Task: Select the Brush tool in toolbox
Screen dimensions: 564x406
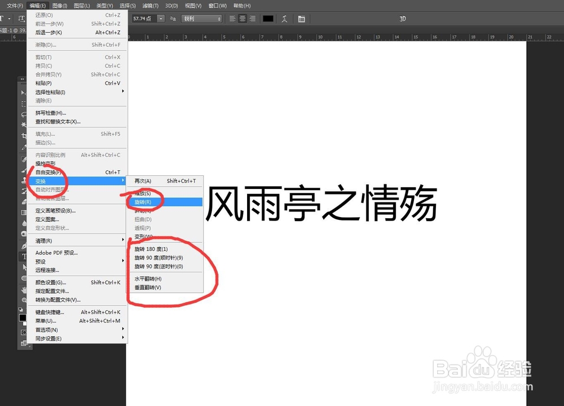Action: [24, 169]
